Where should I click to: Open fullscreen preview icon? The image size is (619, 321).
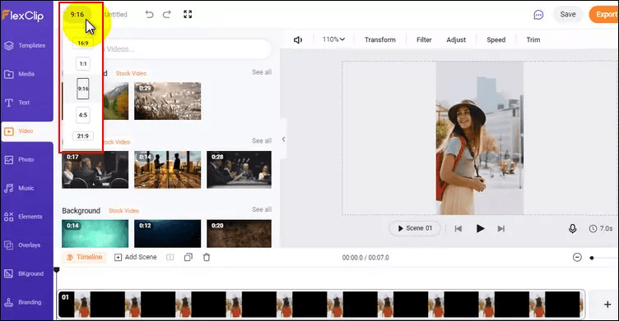188,15
